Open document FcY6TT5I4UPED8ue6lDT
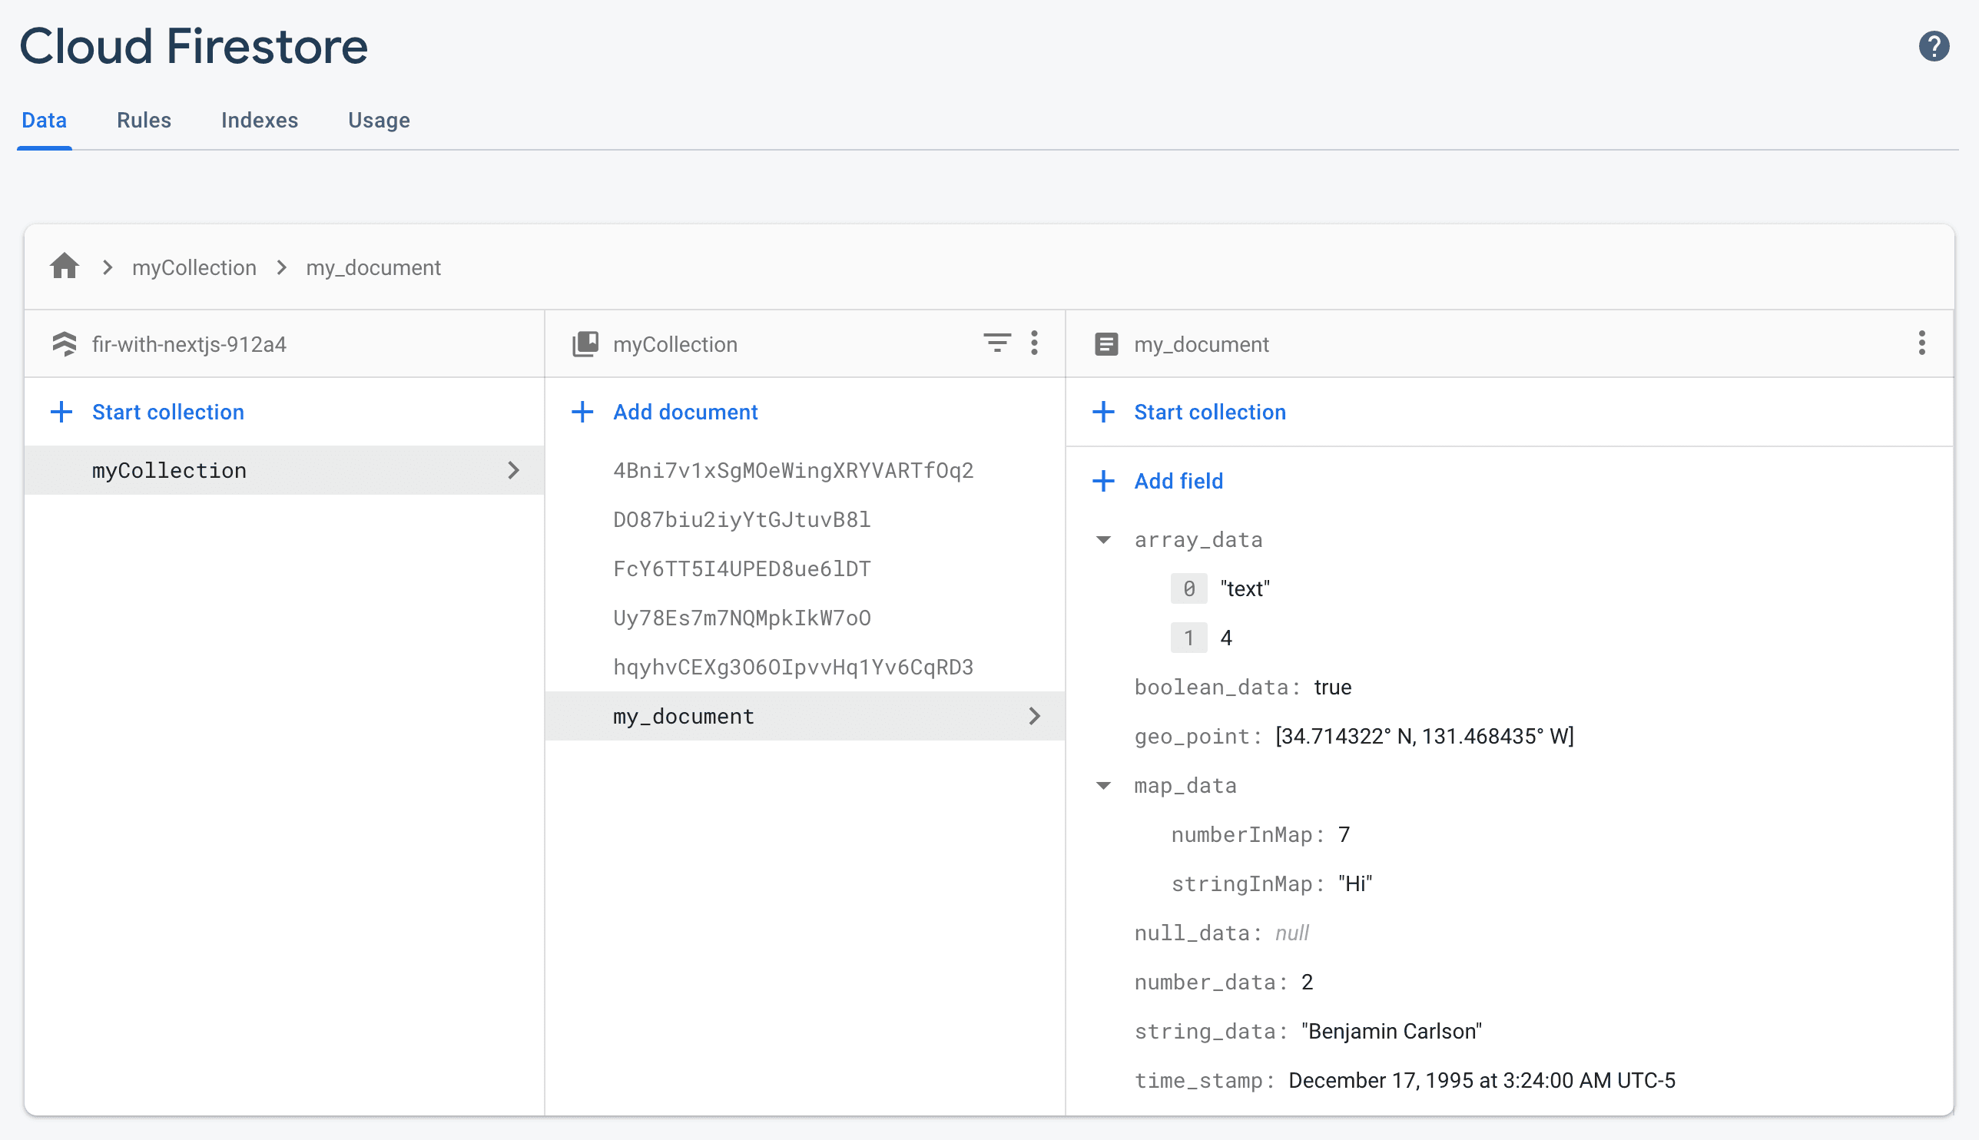 pos(741,568)
